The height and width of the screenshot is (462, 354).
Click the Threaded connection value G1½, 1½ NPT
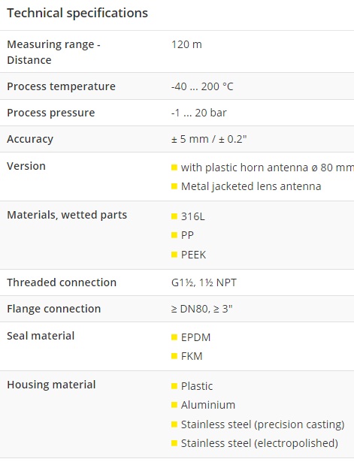pyautogui.click(x=204, y=282)
